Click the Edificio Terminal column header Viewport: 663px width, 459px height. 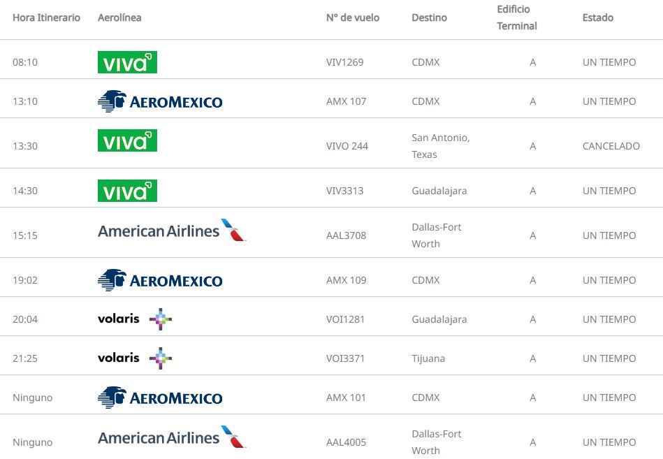(517, 17)
